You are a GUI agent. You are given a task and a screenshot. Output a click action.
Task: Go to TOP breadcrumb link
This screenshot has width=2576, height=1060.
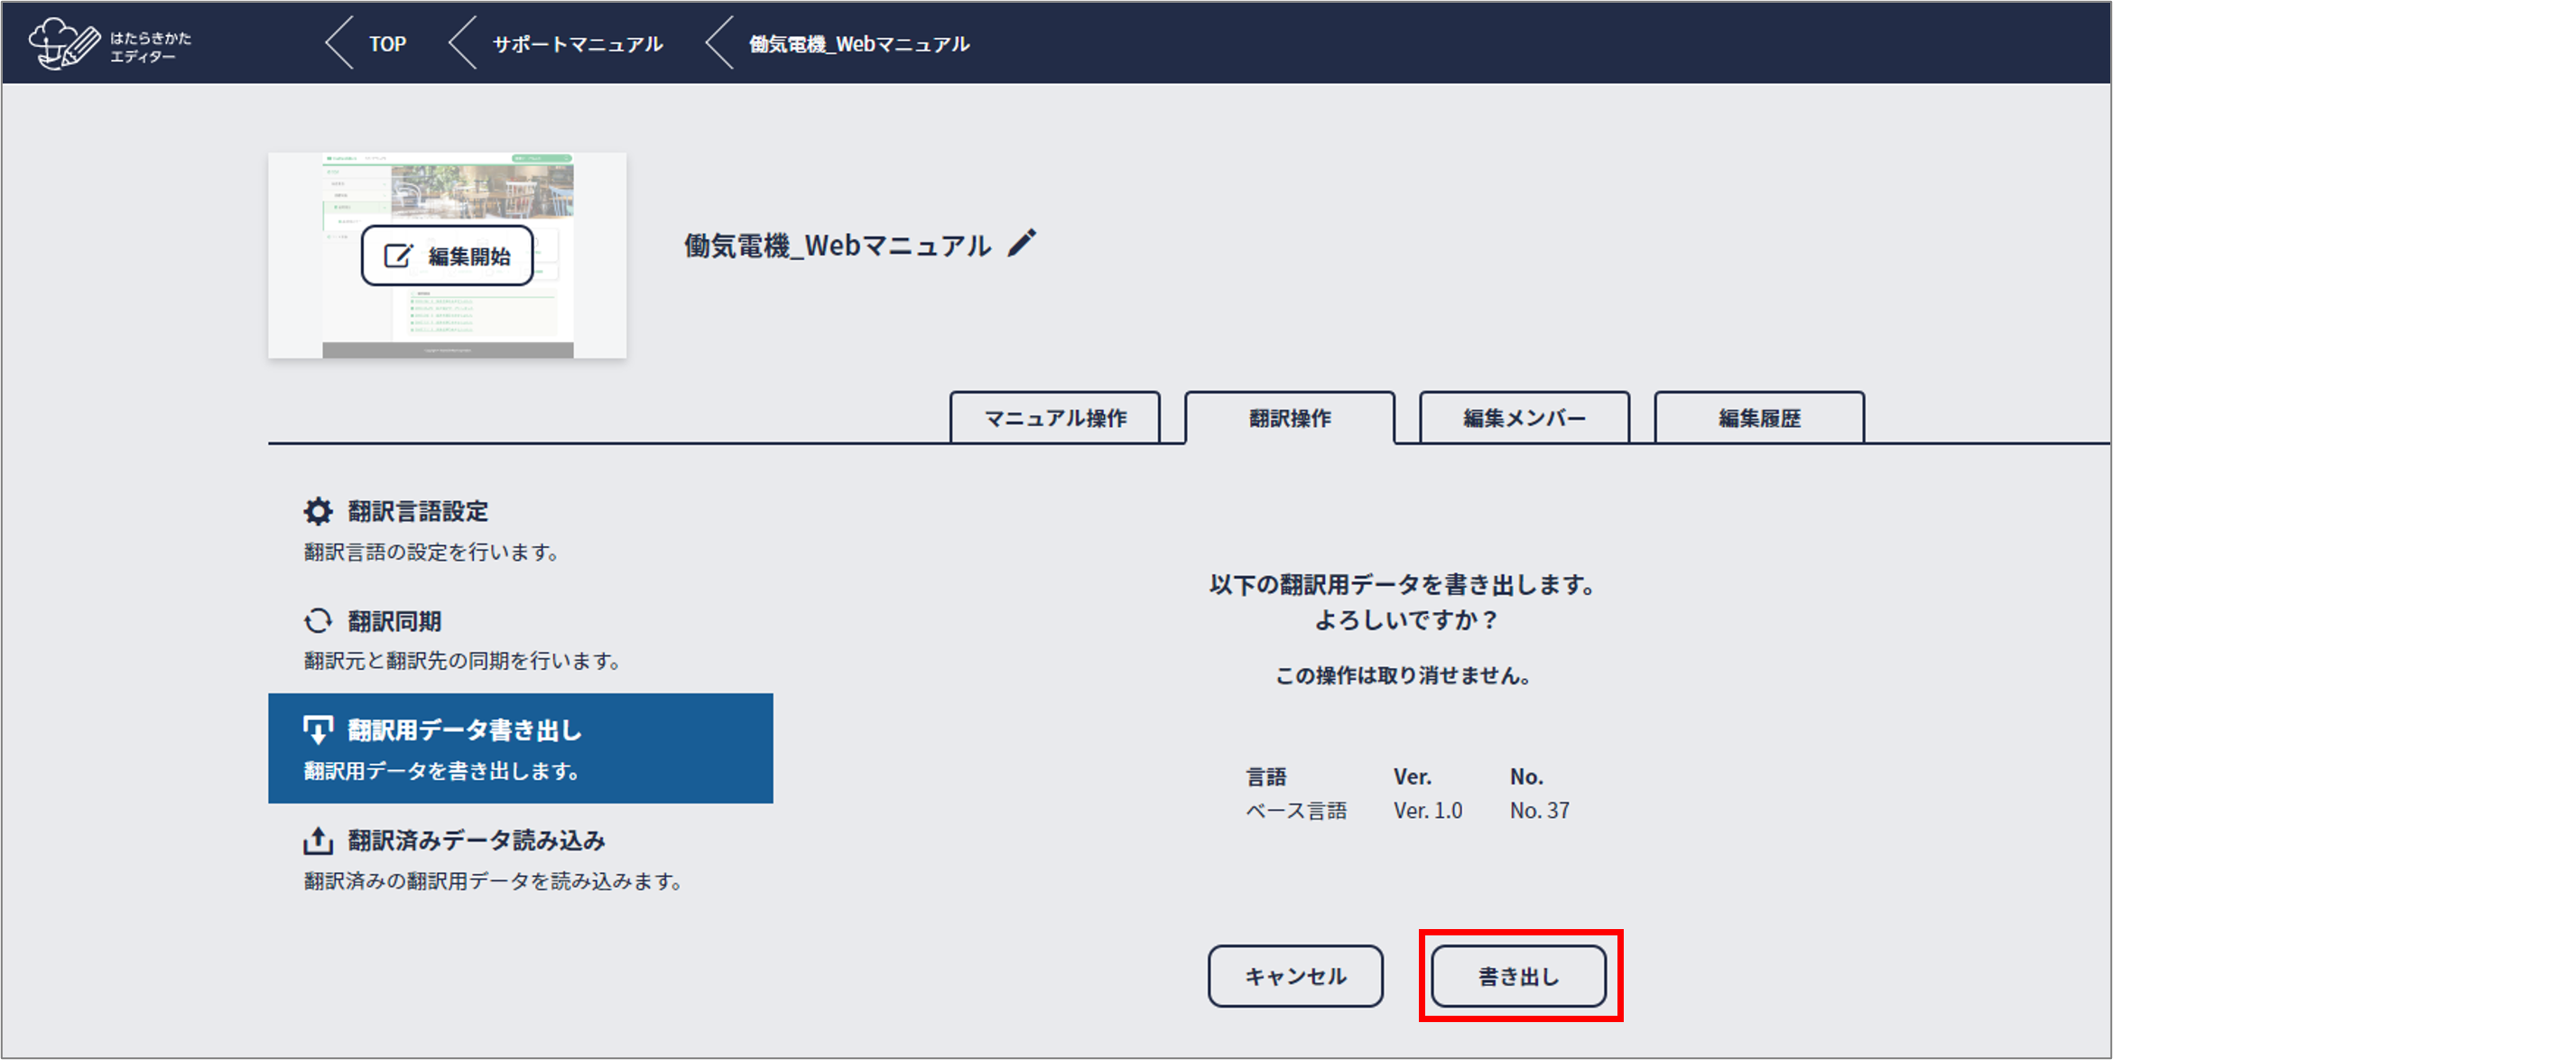click(x=387, y=44)
